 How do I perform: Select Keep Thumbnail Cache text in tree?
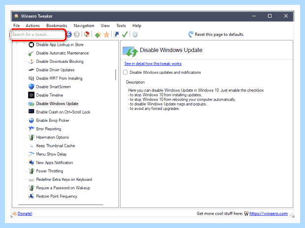coord(56,146)
